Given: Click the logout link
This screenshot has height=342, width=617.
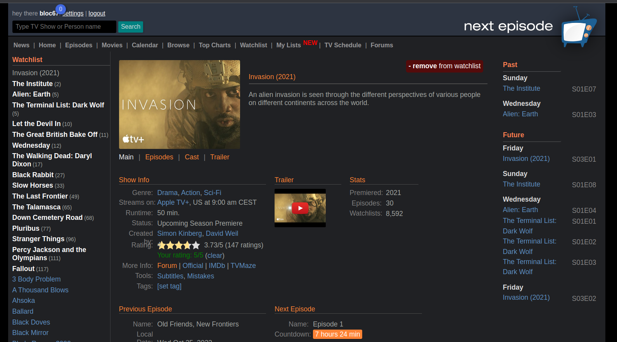Looking at the screenshot, I should click(x=97, y=14).
